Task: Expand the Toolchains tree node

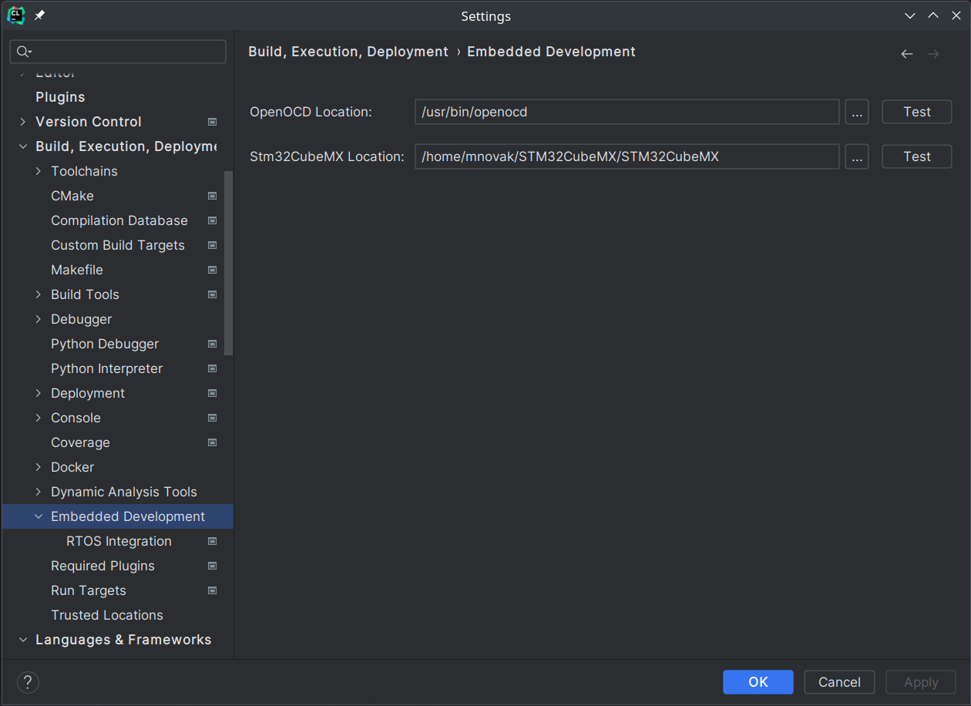Action: pos(38,171)
